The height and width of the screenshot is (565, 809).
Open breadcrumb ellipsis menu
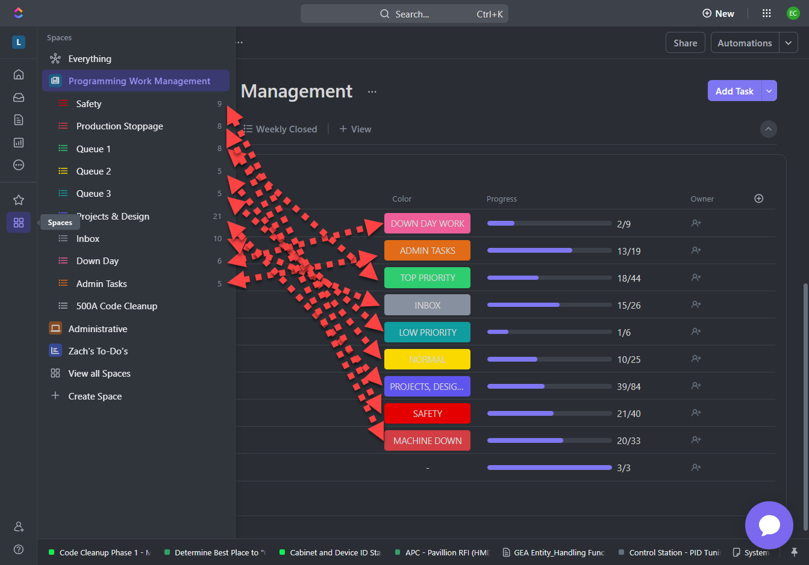[x=239, y=43]
